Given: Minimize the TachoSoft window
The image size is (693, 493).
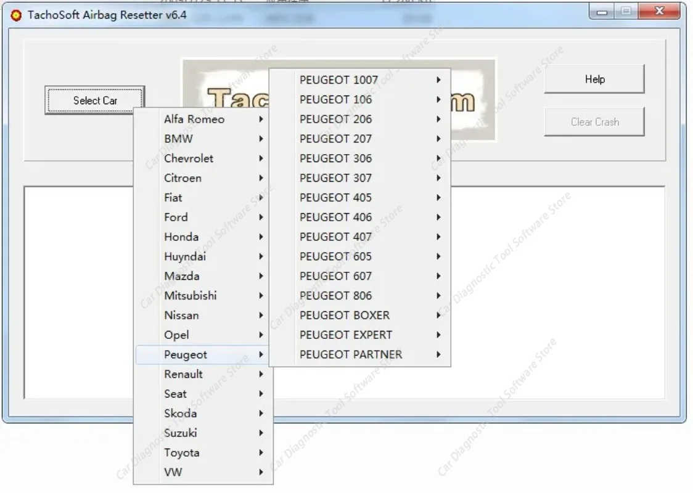Looking at the screenshot, I should [602, 12].
